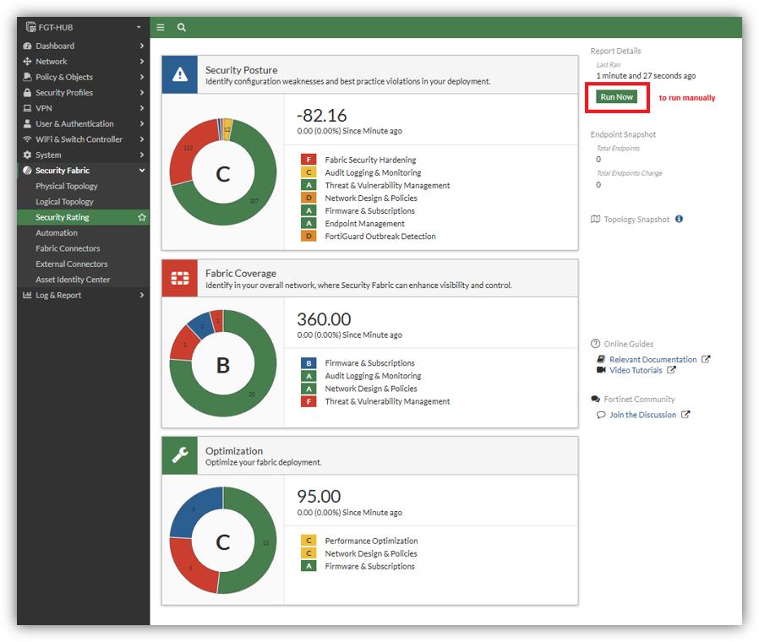Click B grade badge in Fabric Coverage
759x642 pixels.
point(309,363)
